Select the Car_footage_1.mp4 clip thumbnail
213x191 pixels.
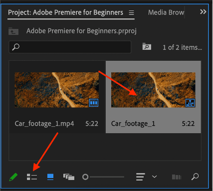click(57, 90)
